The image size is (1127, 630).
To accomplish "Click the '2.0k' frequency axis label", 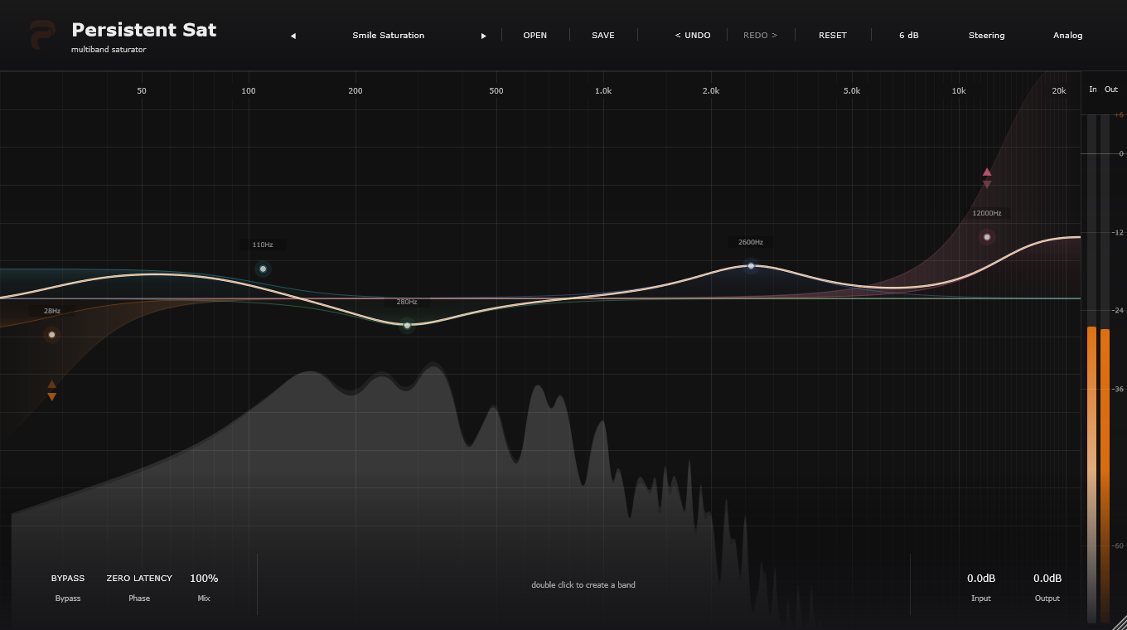I will tap(711, 90).
